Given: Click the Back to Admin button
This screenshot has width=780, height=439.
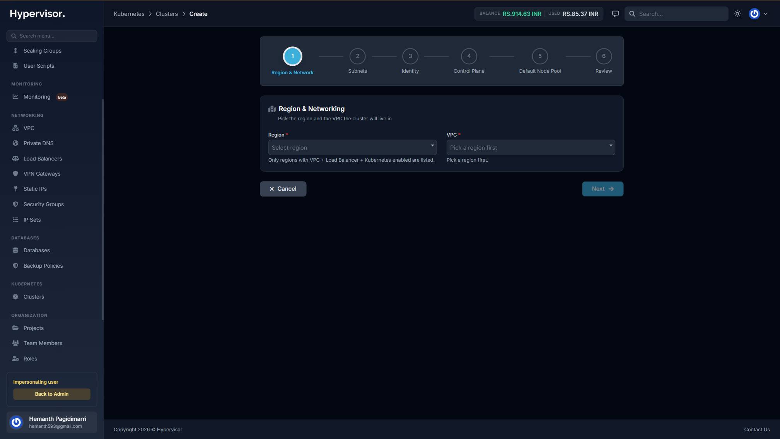Looking at the screenshot, I should point(52,394).
